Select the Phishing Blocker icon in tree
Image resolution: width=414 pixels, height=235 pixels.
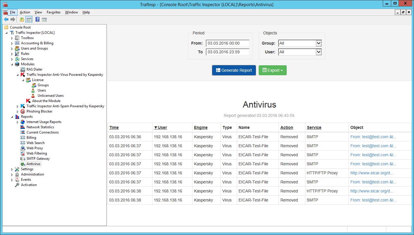click(x=23, y=111)
